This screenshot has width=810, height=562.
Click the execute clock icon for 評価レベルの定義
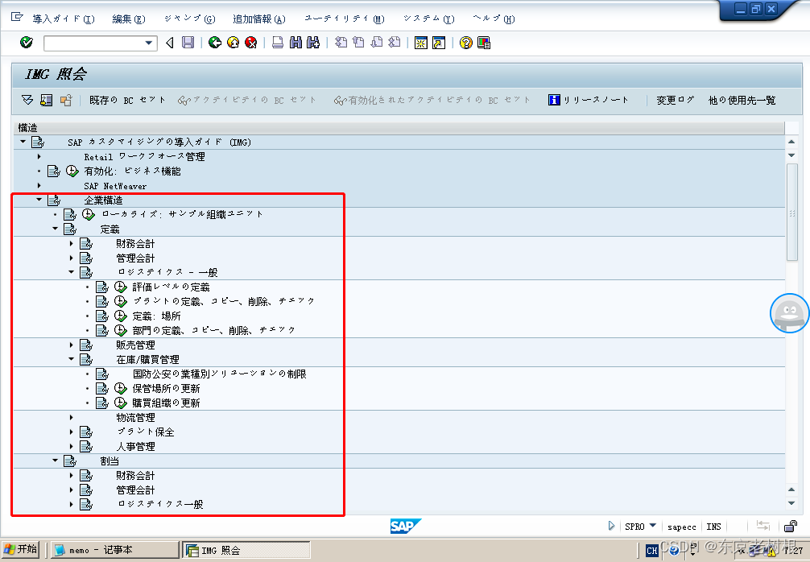(x=120, y=287)
